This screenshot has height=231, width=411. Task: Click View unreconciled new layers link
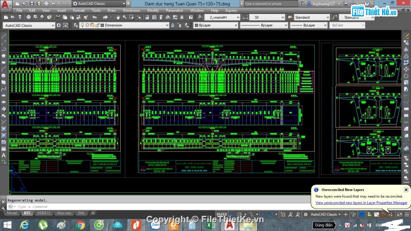pos(361,203)
